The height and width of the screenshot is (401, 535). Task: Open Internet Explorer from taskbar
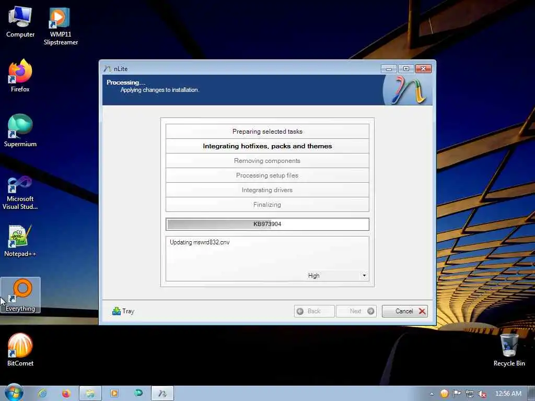point(42,393)
